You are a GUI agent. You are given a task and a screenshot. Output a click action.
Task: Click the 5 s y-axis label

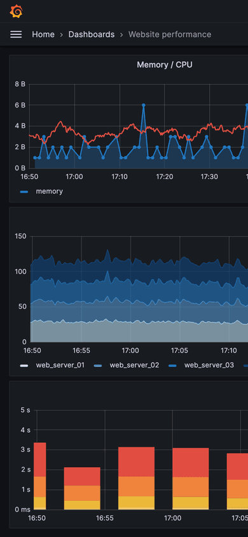tap(25, 410)
